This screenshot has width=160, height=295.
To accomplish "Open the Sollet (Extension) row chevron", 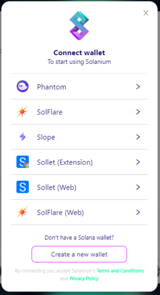I will (x=138, y=162).
